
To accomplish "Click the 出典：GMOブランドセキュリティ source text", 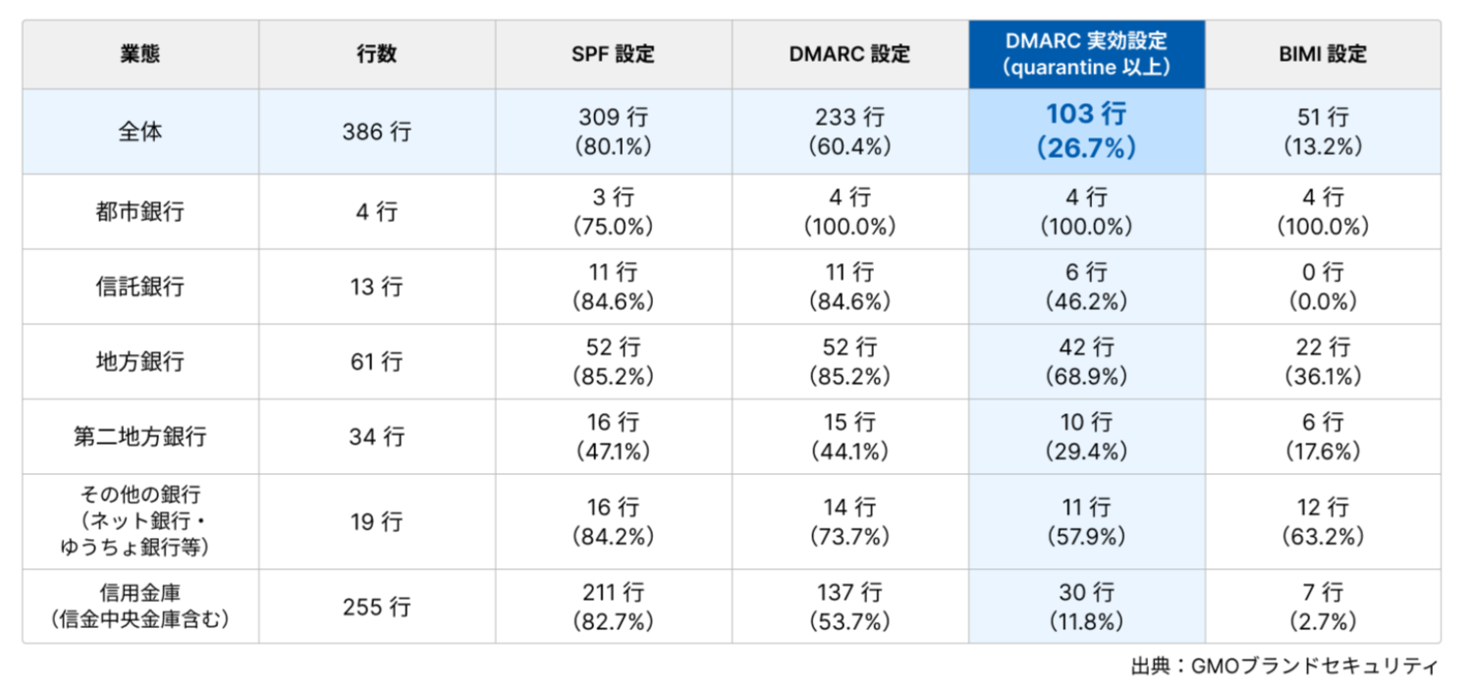I will [1284, 666].
